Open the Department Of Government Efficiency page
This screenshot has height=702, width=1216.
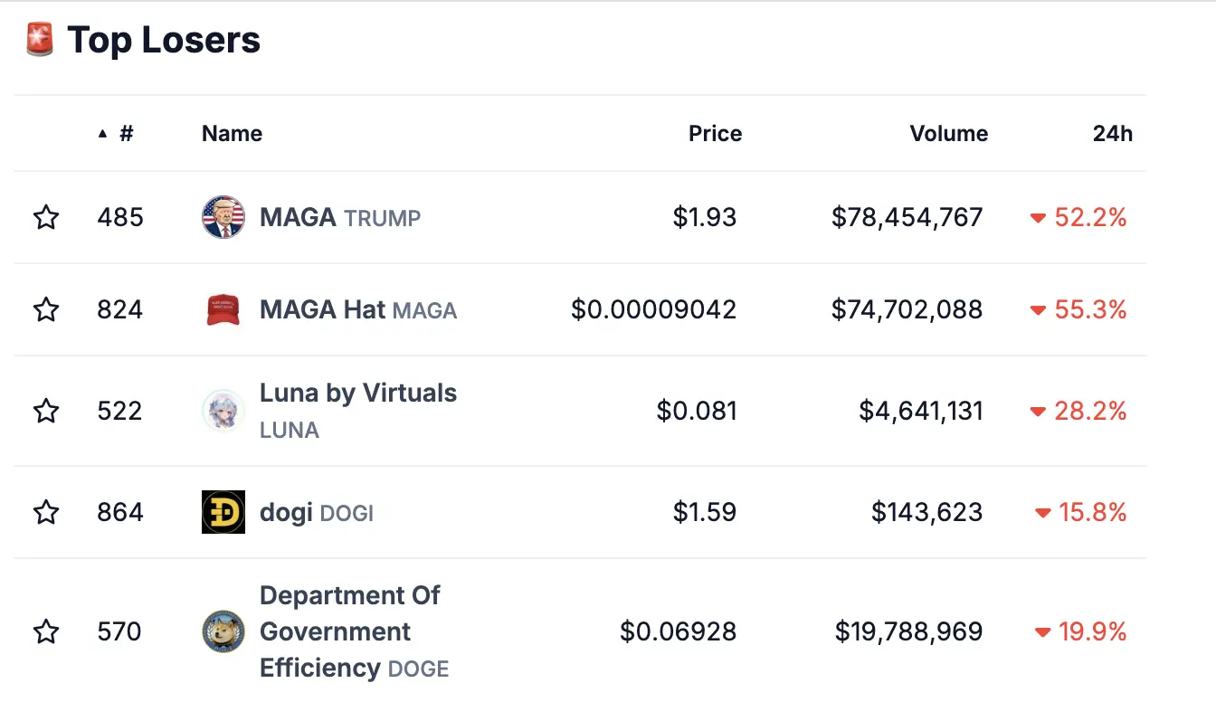(x=349, y=631)
